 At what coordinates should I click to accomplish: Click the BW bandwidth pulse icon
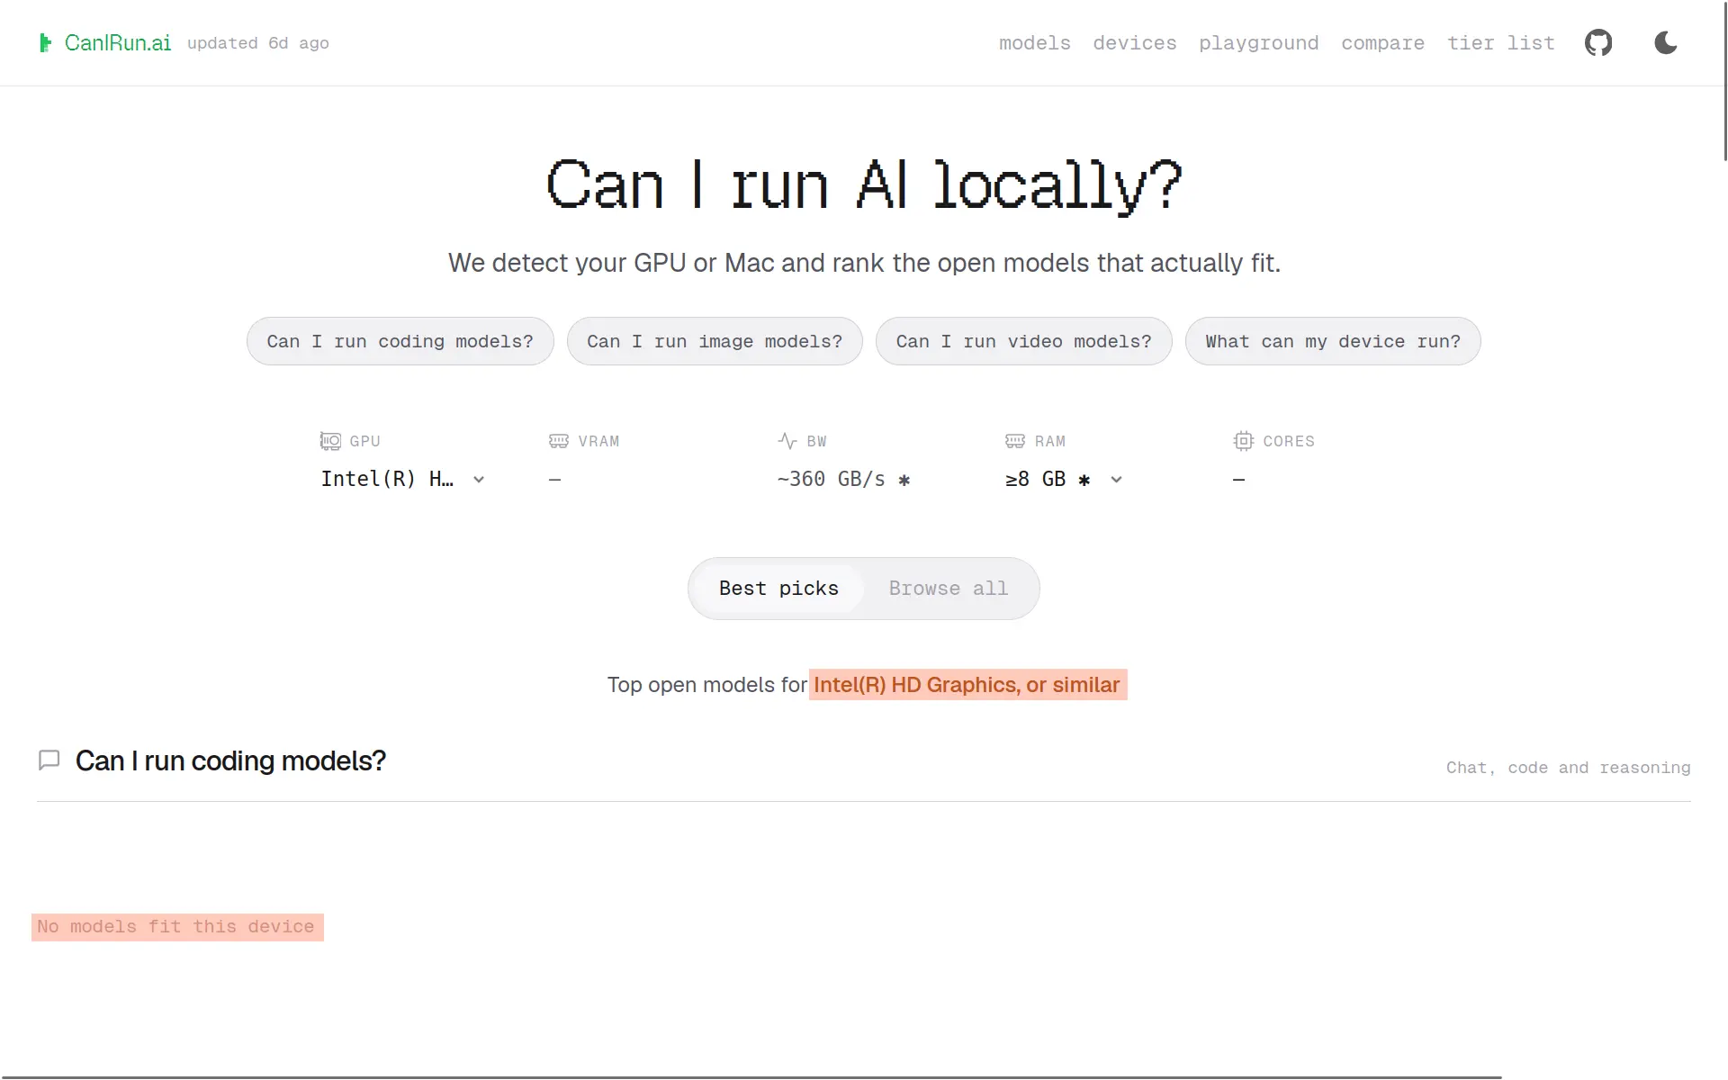[787, 441]
